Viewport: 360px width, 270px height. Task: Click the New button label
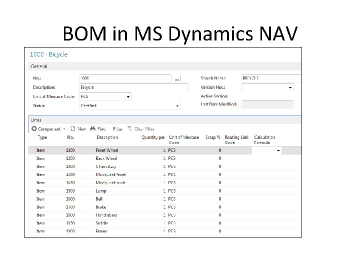[81, 129]
